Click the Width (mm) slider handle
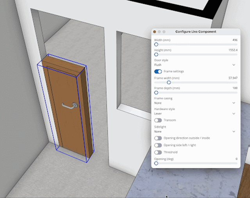250x198 pixels. [156, 45]
